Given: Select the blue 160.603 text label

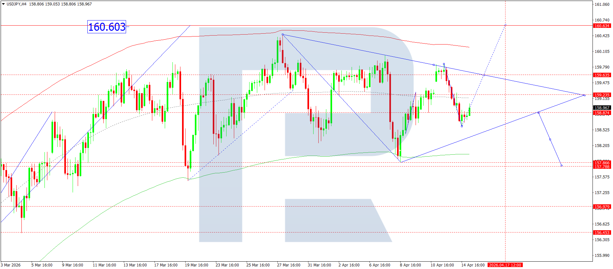Looking at the screenshot, I should 107,27.
